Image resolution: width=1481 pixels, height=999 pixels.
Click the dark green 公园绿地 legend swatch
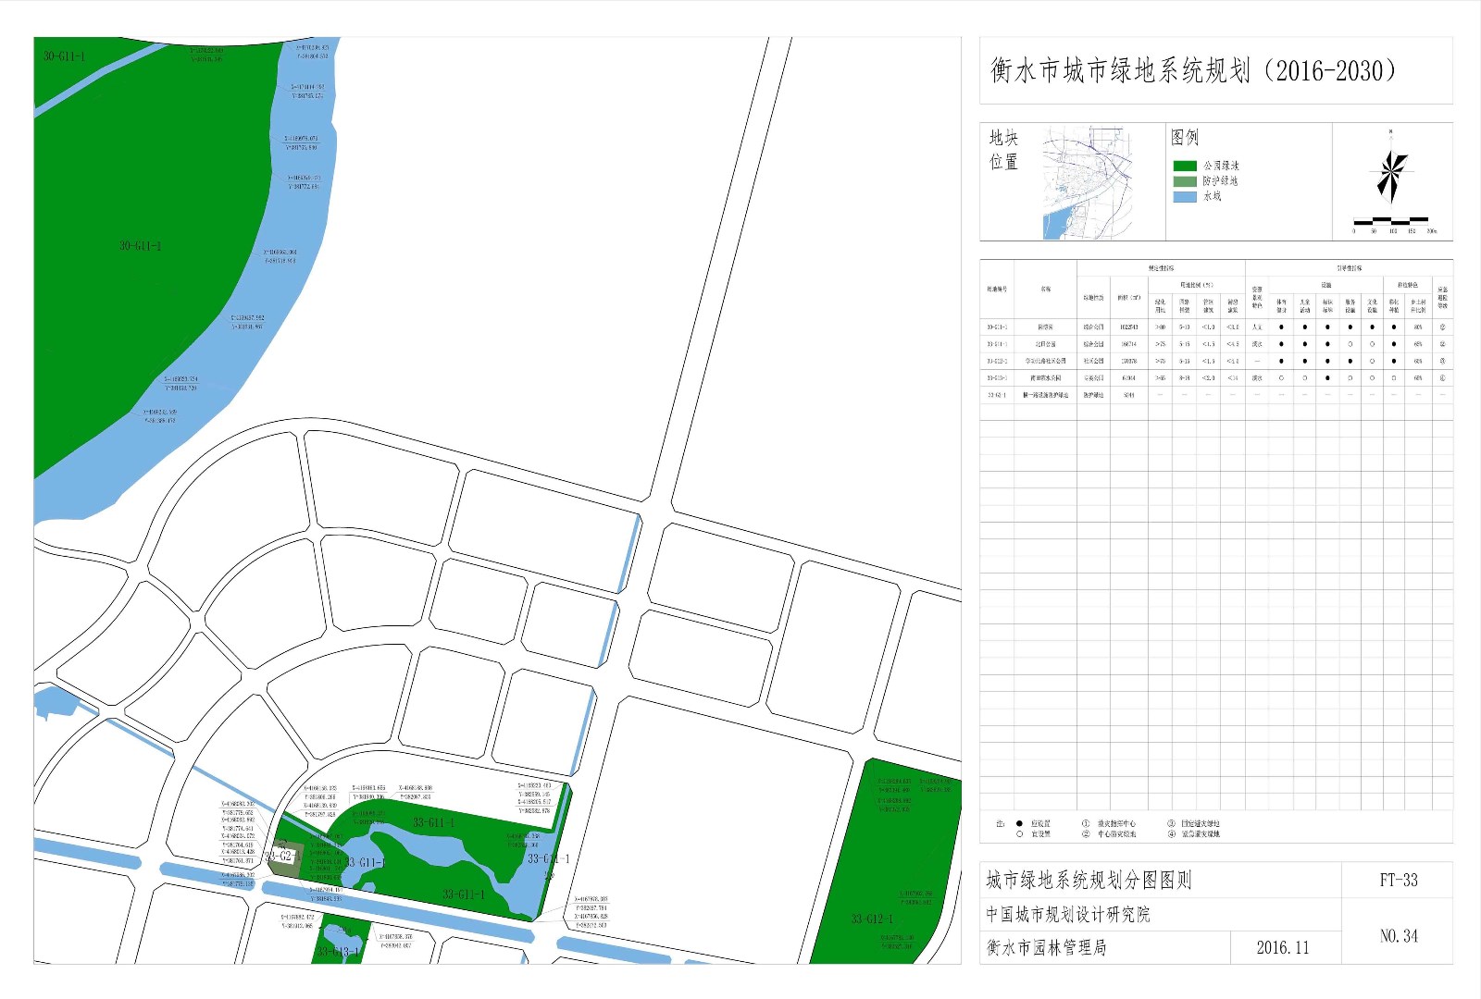point(1185,166)
